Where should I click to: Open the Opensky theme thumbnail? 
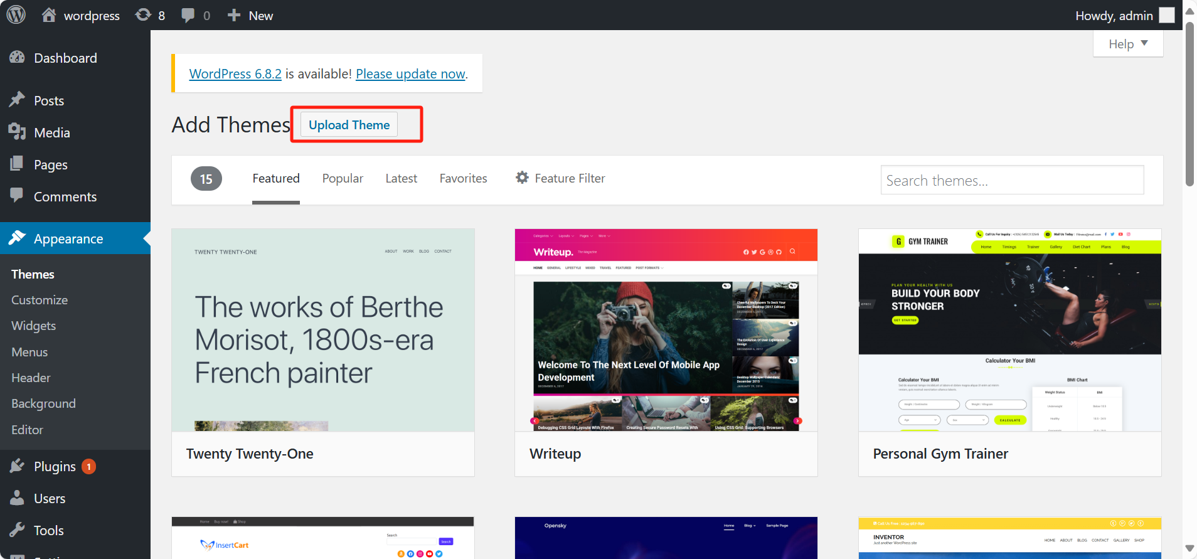point(666,538)
